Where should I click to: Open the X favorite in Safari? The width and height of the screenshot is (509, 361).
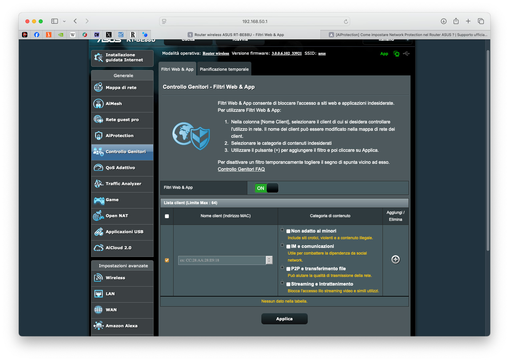(109, 35)
